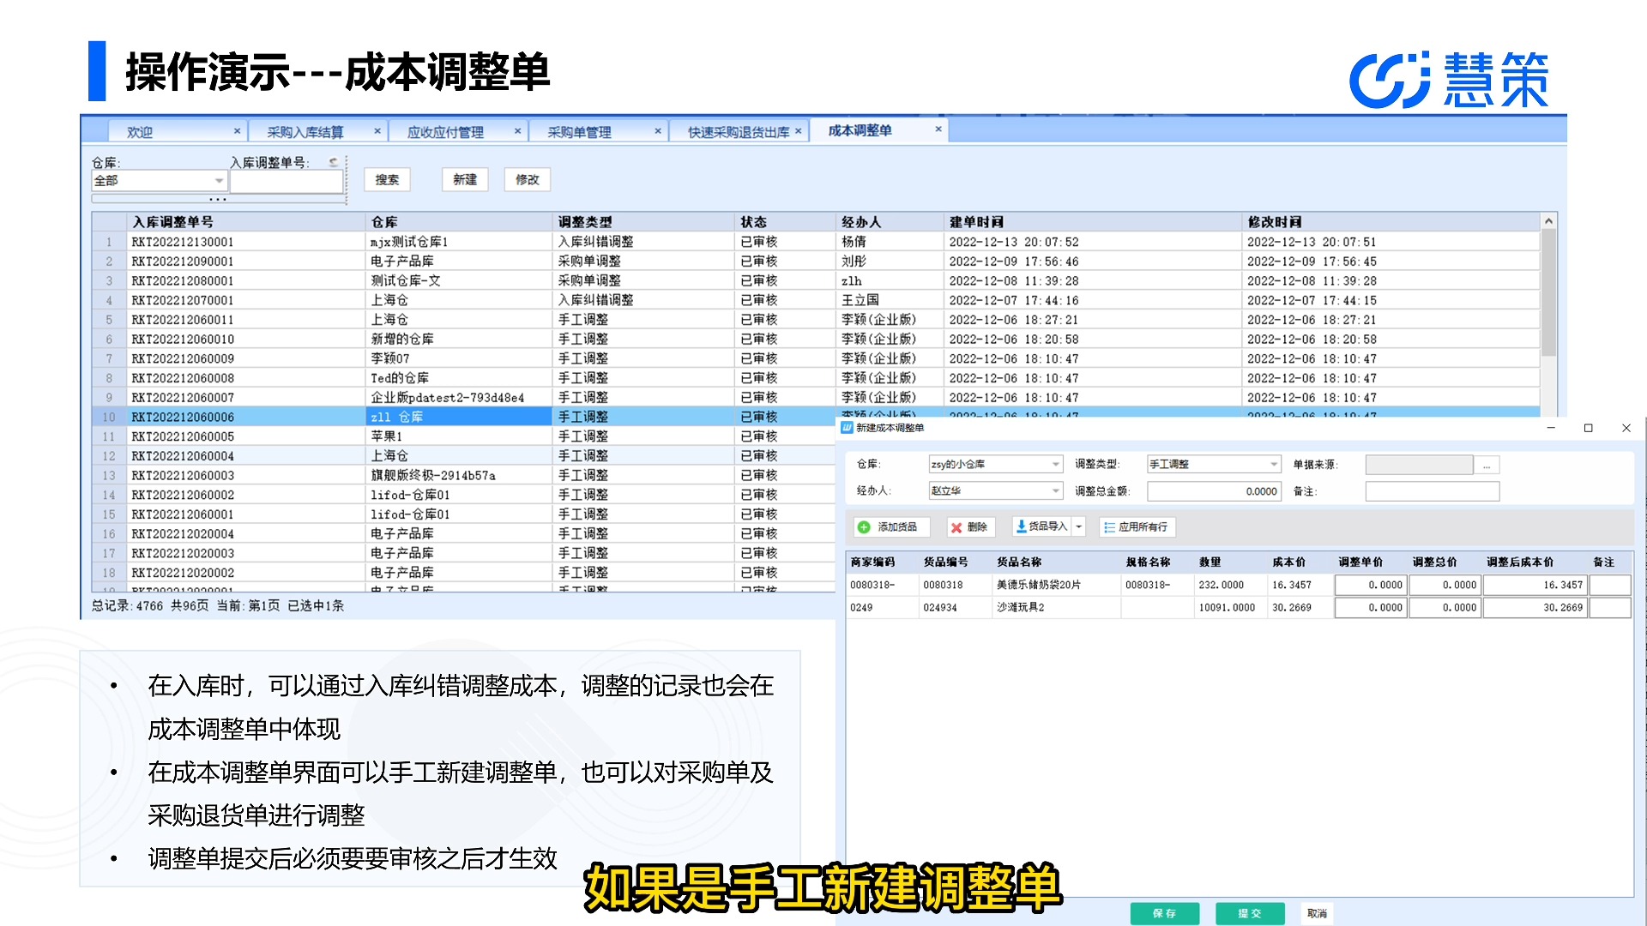Click the 新建 create button
The height and width of the screenshot is (926, 1647).
click(x=464, y=179)
